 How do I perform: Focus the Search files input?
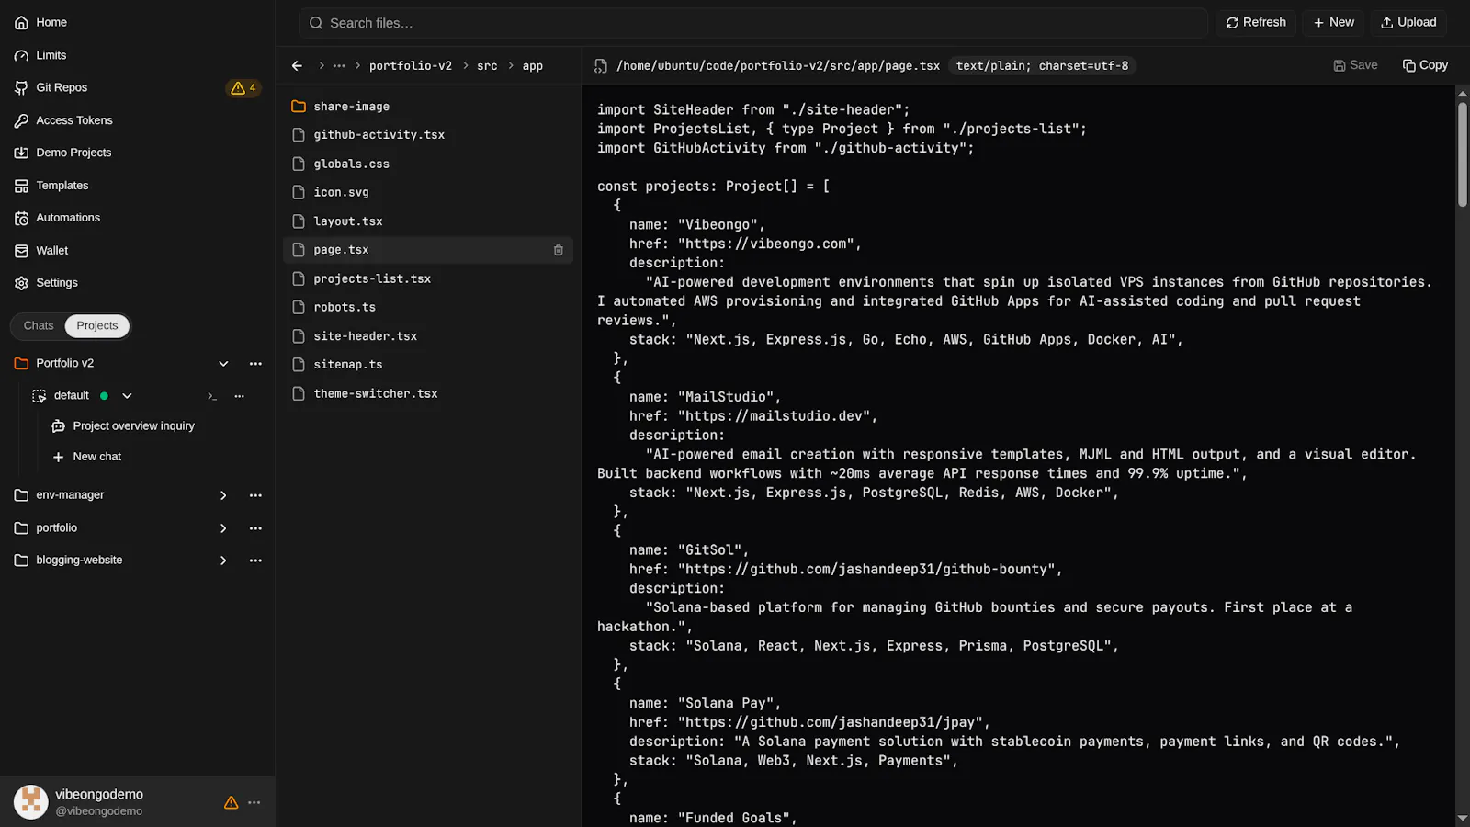pos(753,23)
